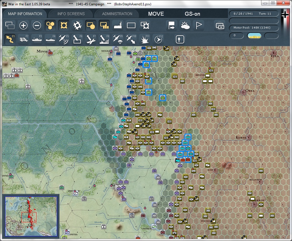Click the window swap icon
The width and height of the screenshot is (292, 241).
pos(220,26)
